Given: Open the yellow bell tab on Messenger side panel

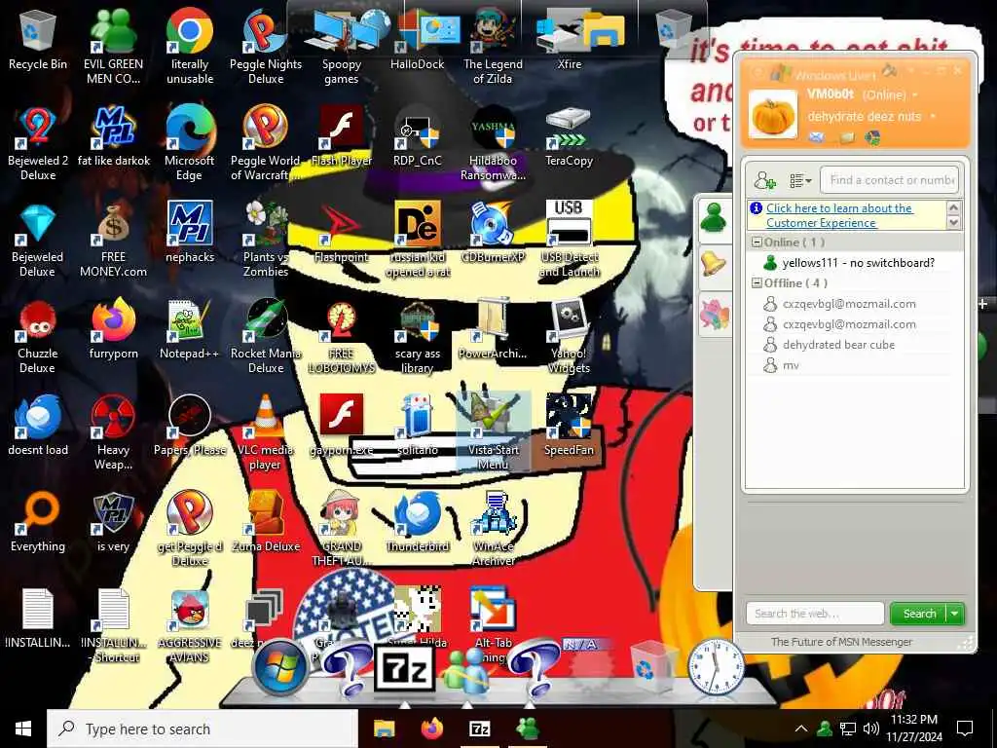Looking at the screenshot, I should coord(714,263).
